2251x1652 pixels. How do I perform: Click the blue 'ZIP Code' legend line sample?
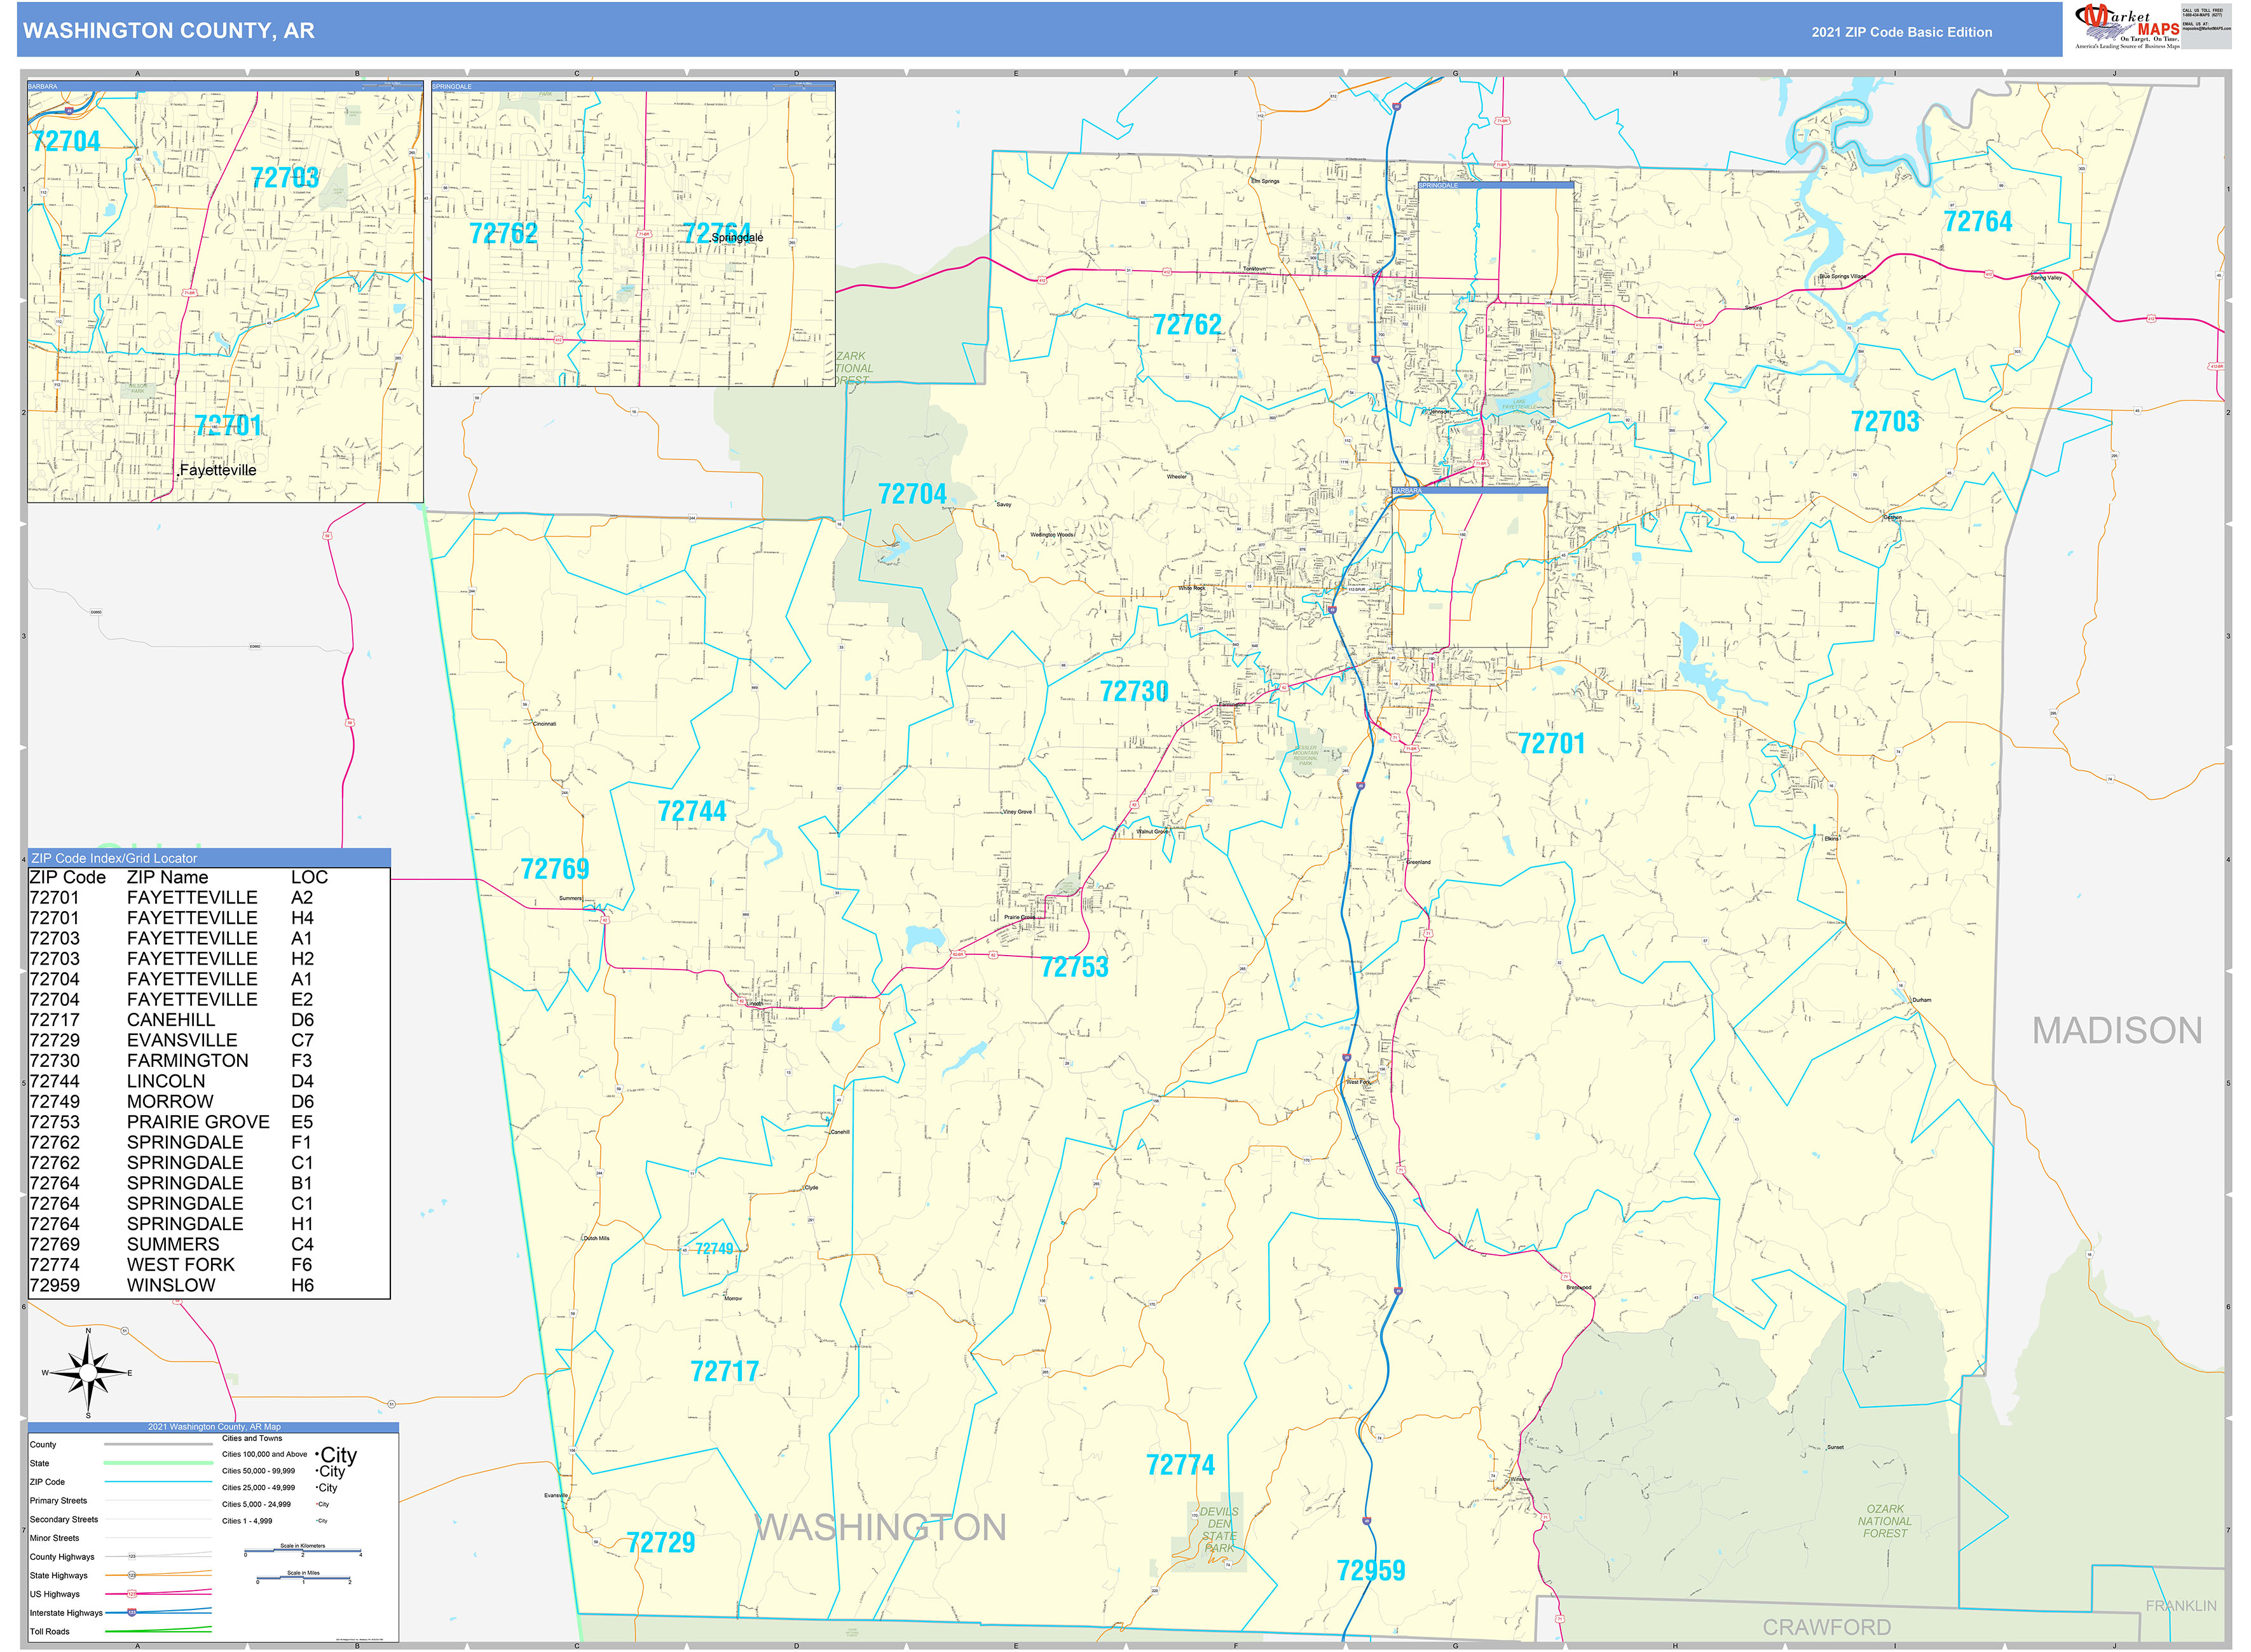(158, 1482)
